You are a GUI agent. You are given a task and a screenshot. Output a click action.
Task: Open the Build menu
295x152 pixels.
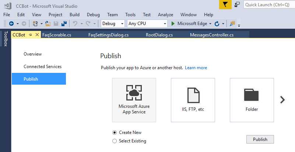(74, 15)
